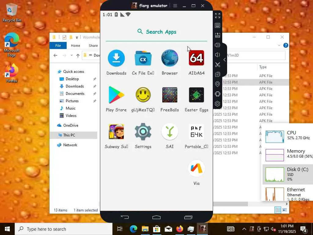The height and width of the screenshot is (235, 313).
Task: Click the emulator fullscreen icon
Action: (218, 16)
